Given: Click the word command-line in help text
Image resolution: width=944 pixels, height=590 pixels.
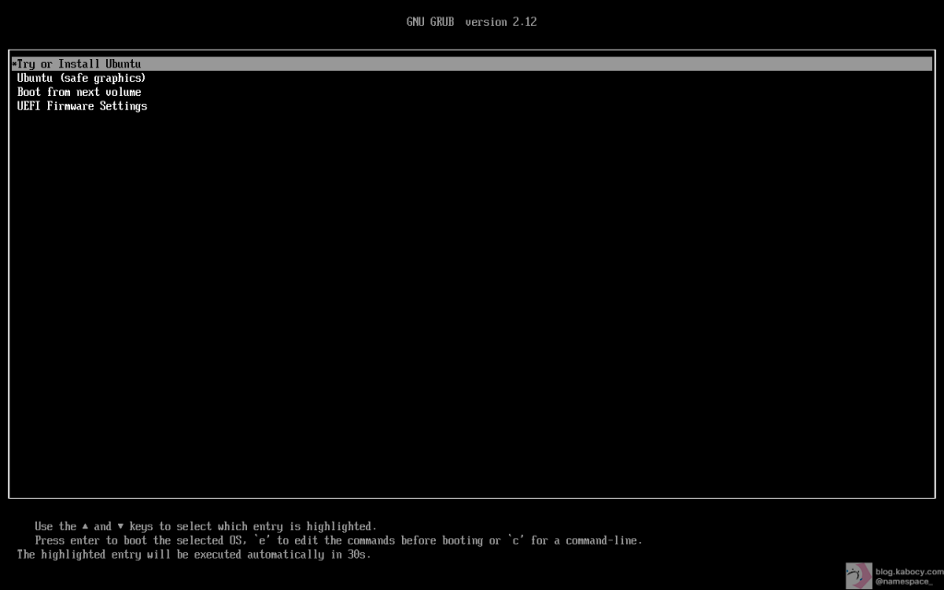Looking at the screenshot, I should (602, 540).
